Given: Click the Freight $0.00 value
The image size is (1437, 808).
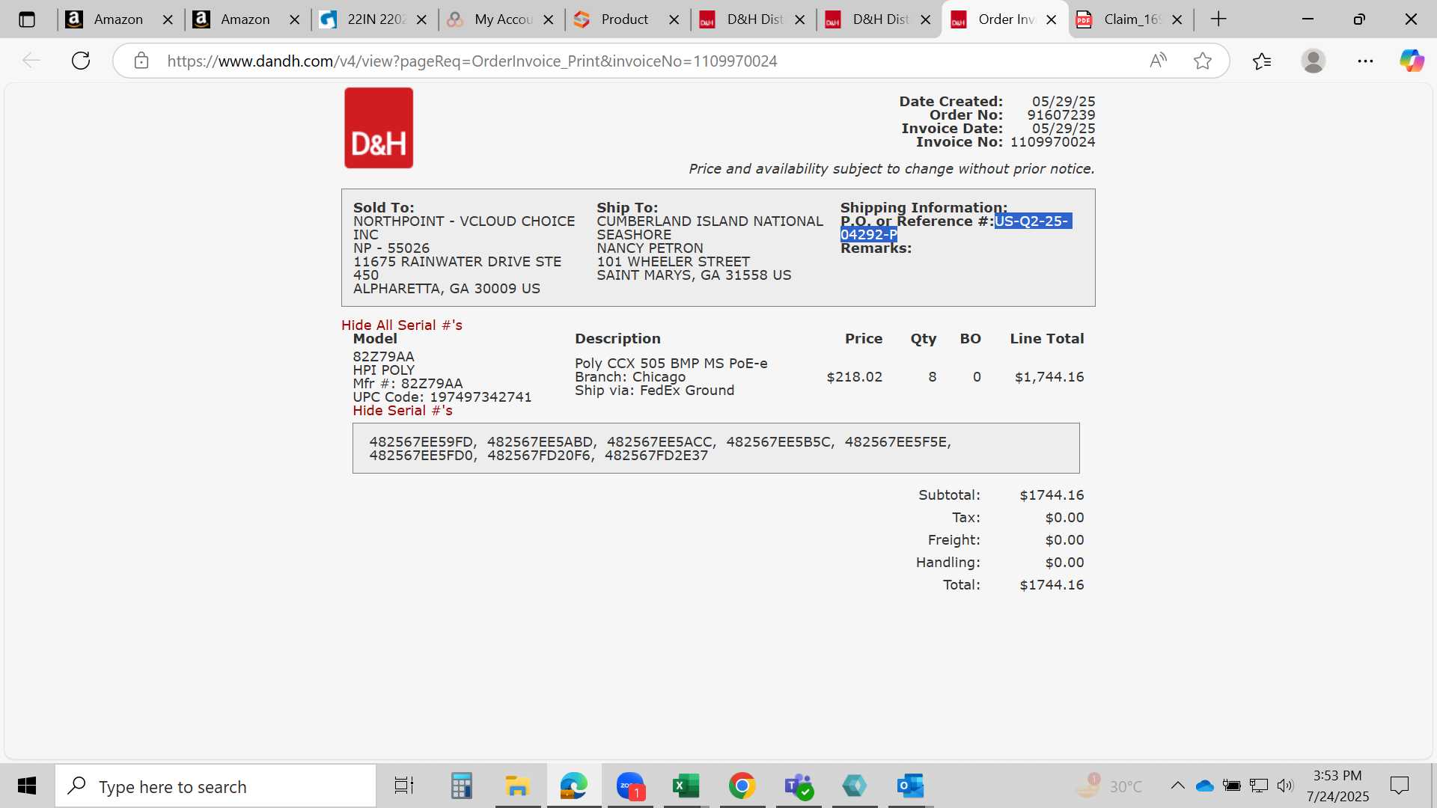Looking at the screenshot, I should (1064, 540).
